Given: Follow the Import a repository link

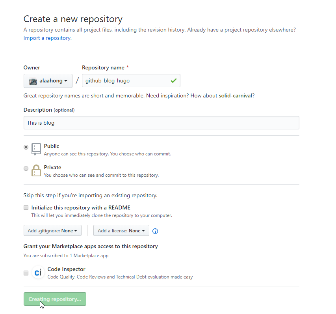Looking at the screenshot, I should tap(48, 38).
